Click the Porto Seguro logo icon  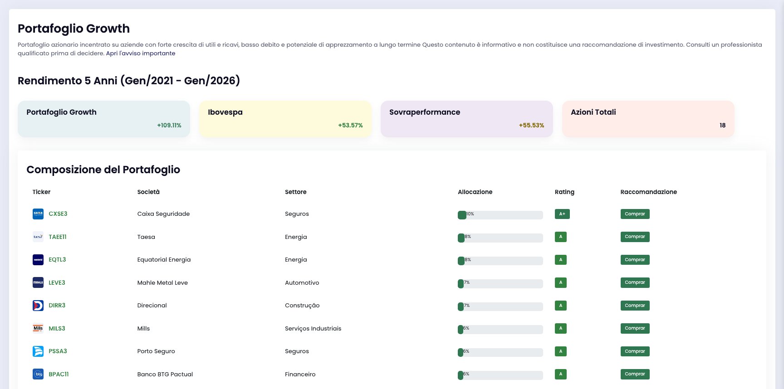[x=38, y=351]
